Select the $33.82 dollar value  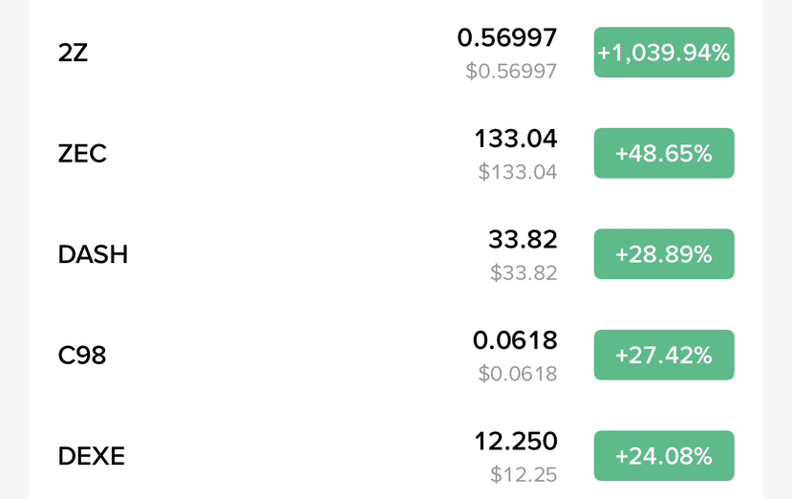[524, 273]
